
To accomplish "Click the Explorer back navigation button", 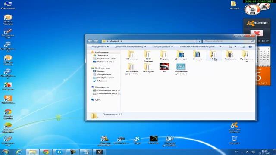I will (x=90, y=41).
